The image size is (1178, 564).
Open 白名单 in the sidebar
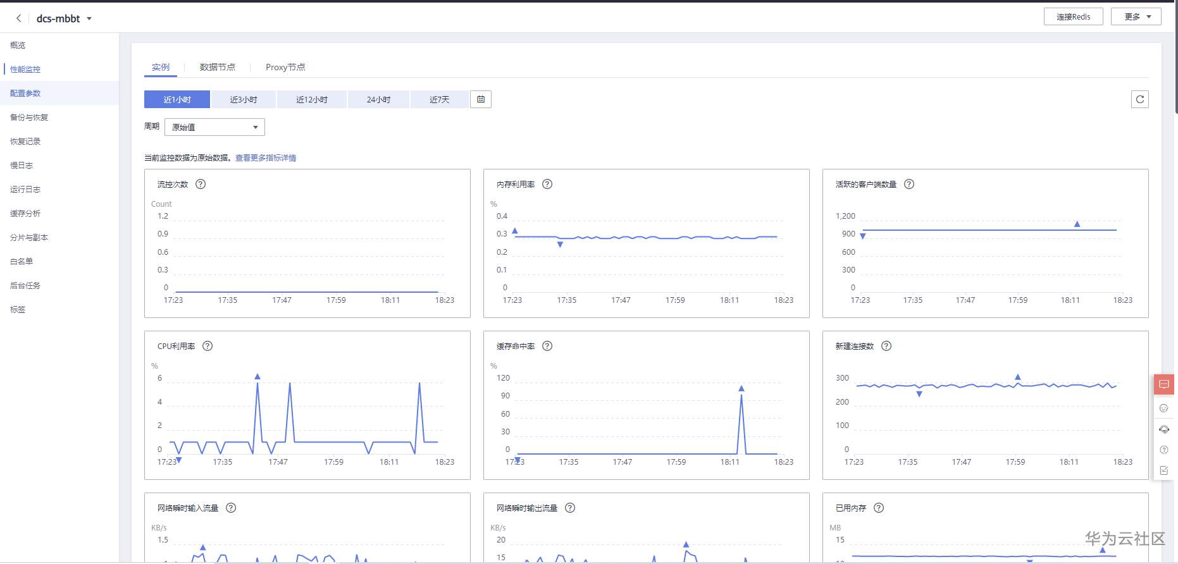pyautogui.click(x=59, y=262)
